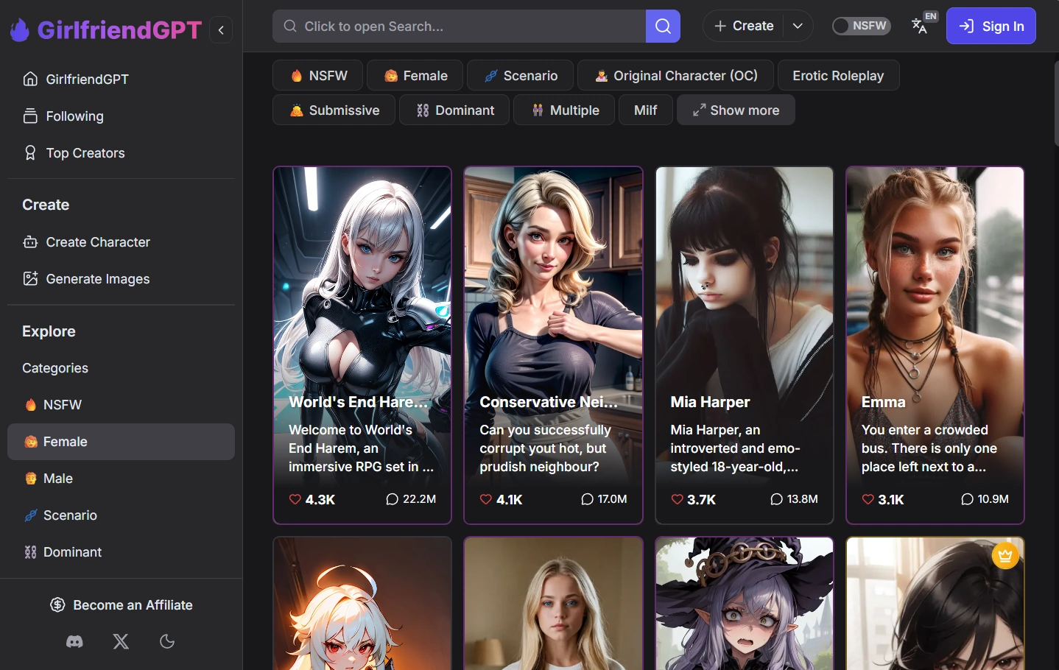Open Become an Affiliate link
The image size is (1059, 670).
122,605
